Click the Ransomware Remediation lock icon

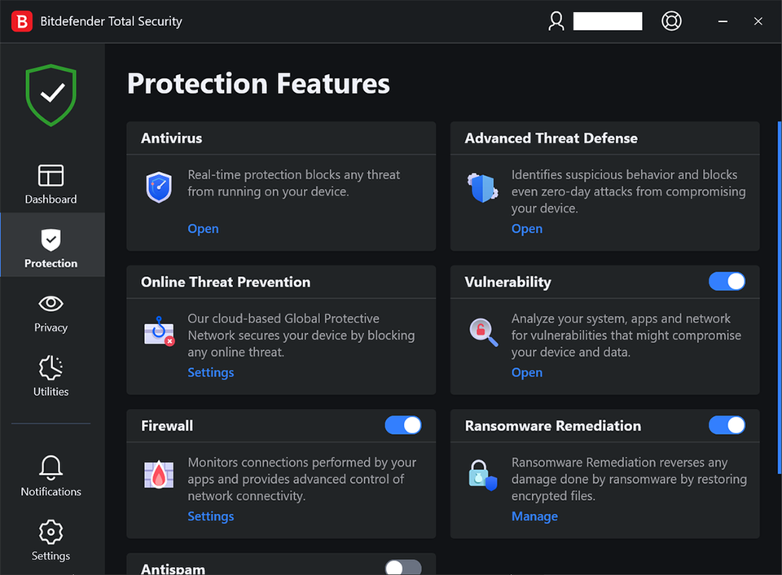pos(482,474)
